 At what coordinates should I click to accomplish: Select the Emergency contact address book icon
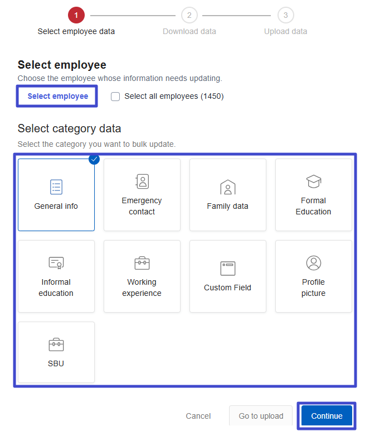(142, 181)
